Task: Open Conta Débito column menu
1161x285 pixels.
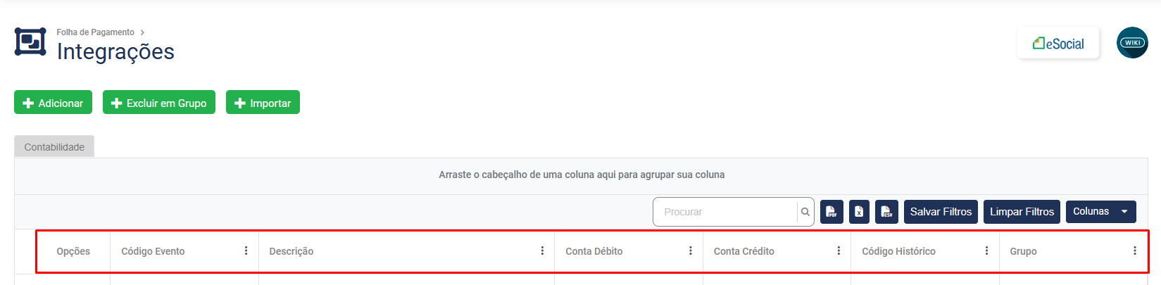Action: 690,251
